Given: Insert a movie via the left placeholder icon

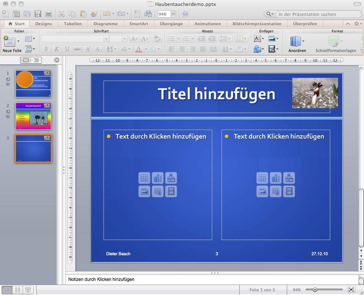Looking at the screenshot, I should (x=171, y=191).
